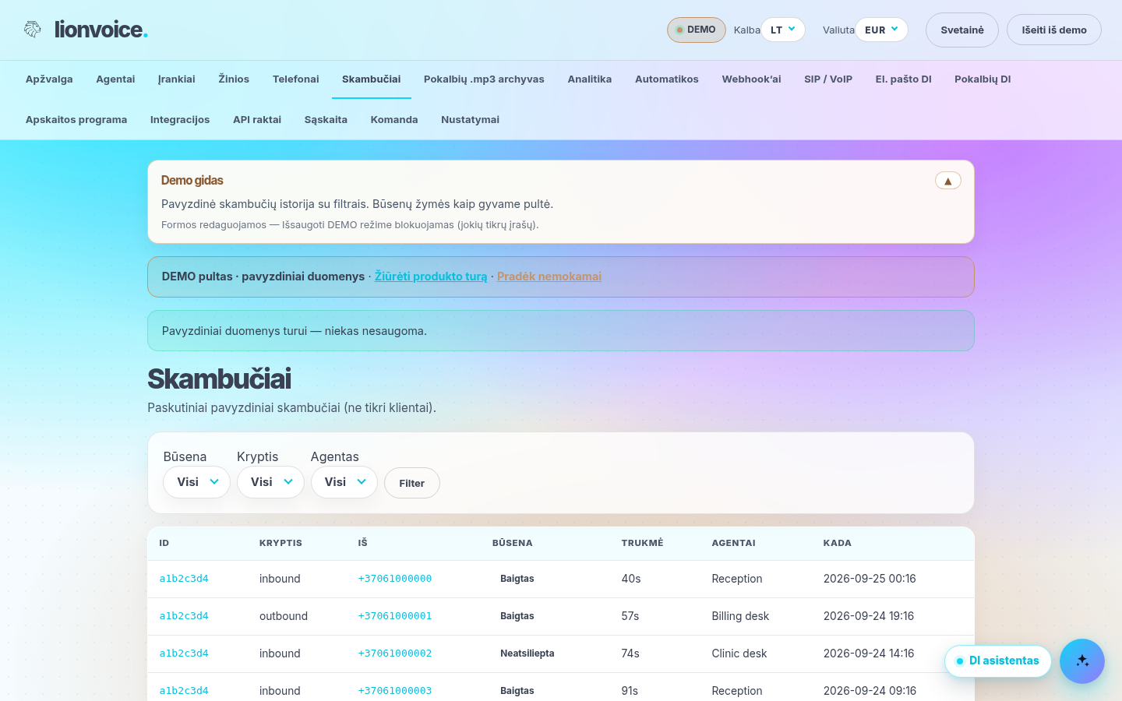Apply filters with the Filter button
This screenshot has width=1122, height=701.
point(412,483)
